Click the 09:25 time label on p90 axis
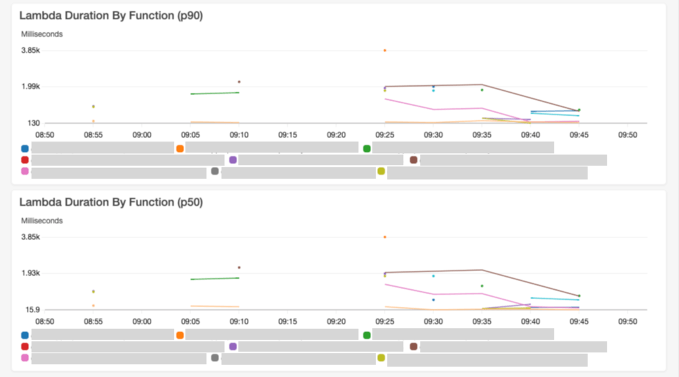679x377 pixels. pos(385,134)
